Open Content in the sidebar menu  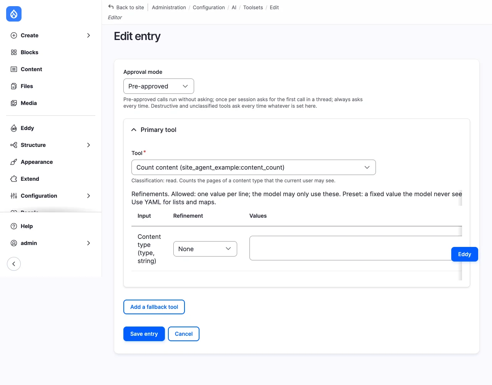32,69
